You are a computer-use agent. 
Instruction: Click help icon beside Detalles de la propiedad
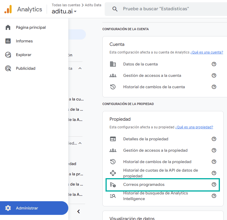click(214, 139)
